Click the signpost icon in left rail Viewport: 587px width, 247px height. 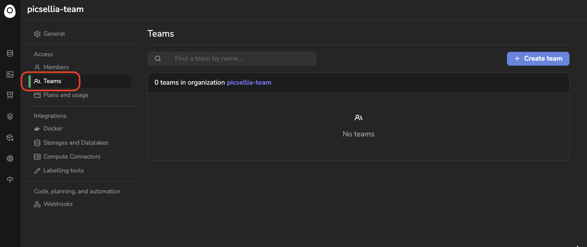(10, 179)
